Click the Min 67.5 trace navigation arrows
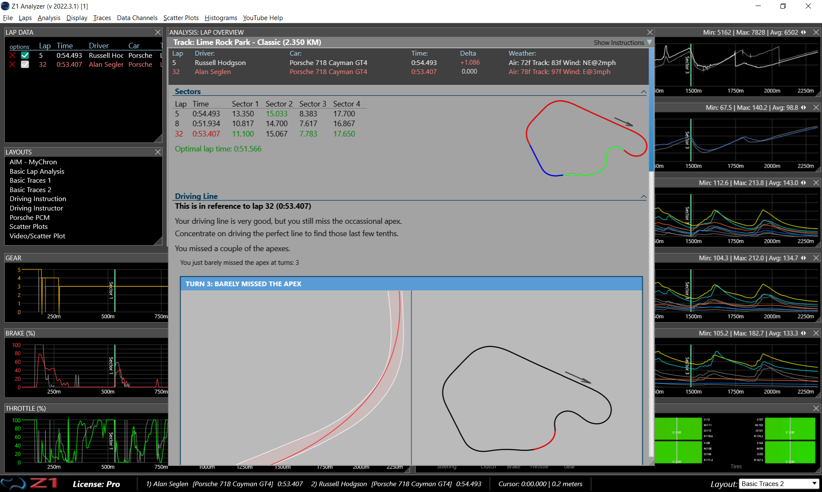The image size is (822, 492). [804, 108]
